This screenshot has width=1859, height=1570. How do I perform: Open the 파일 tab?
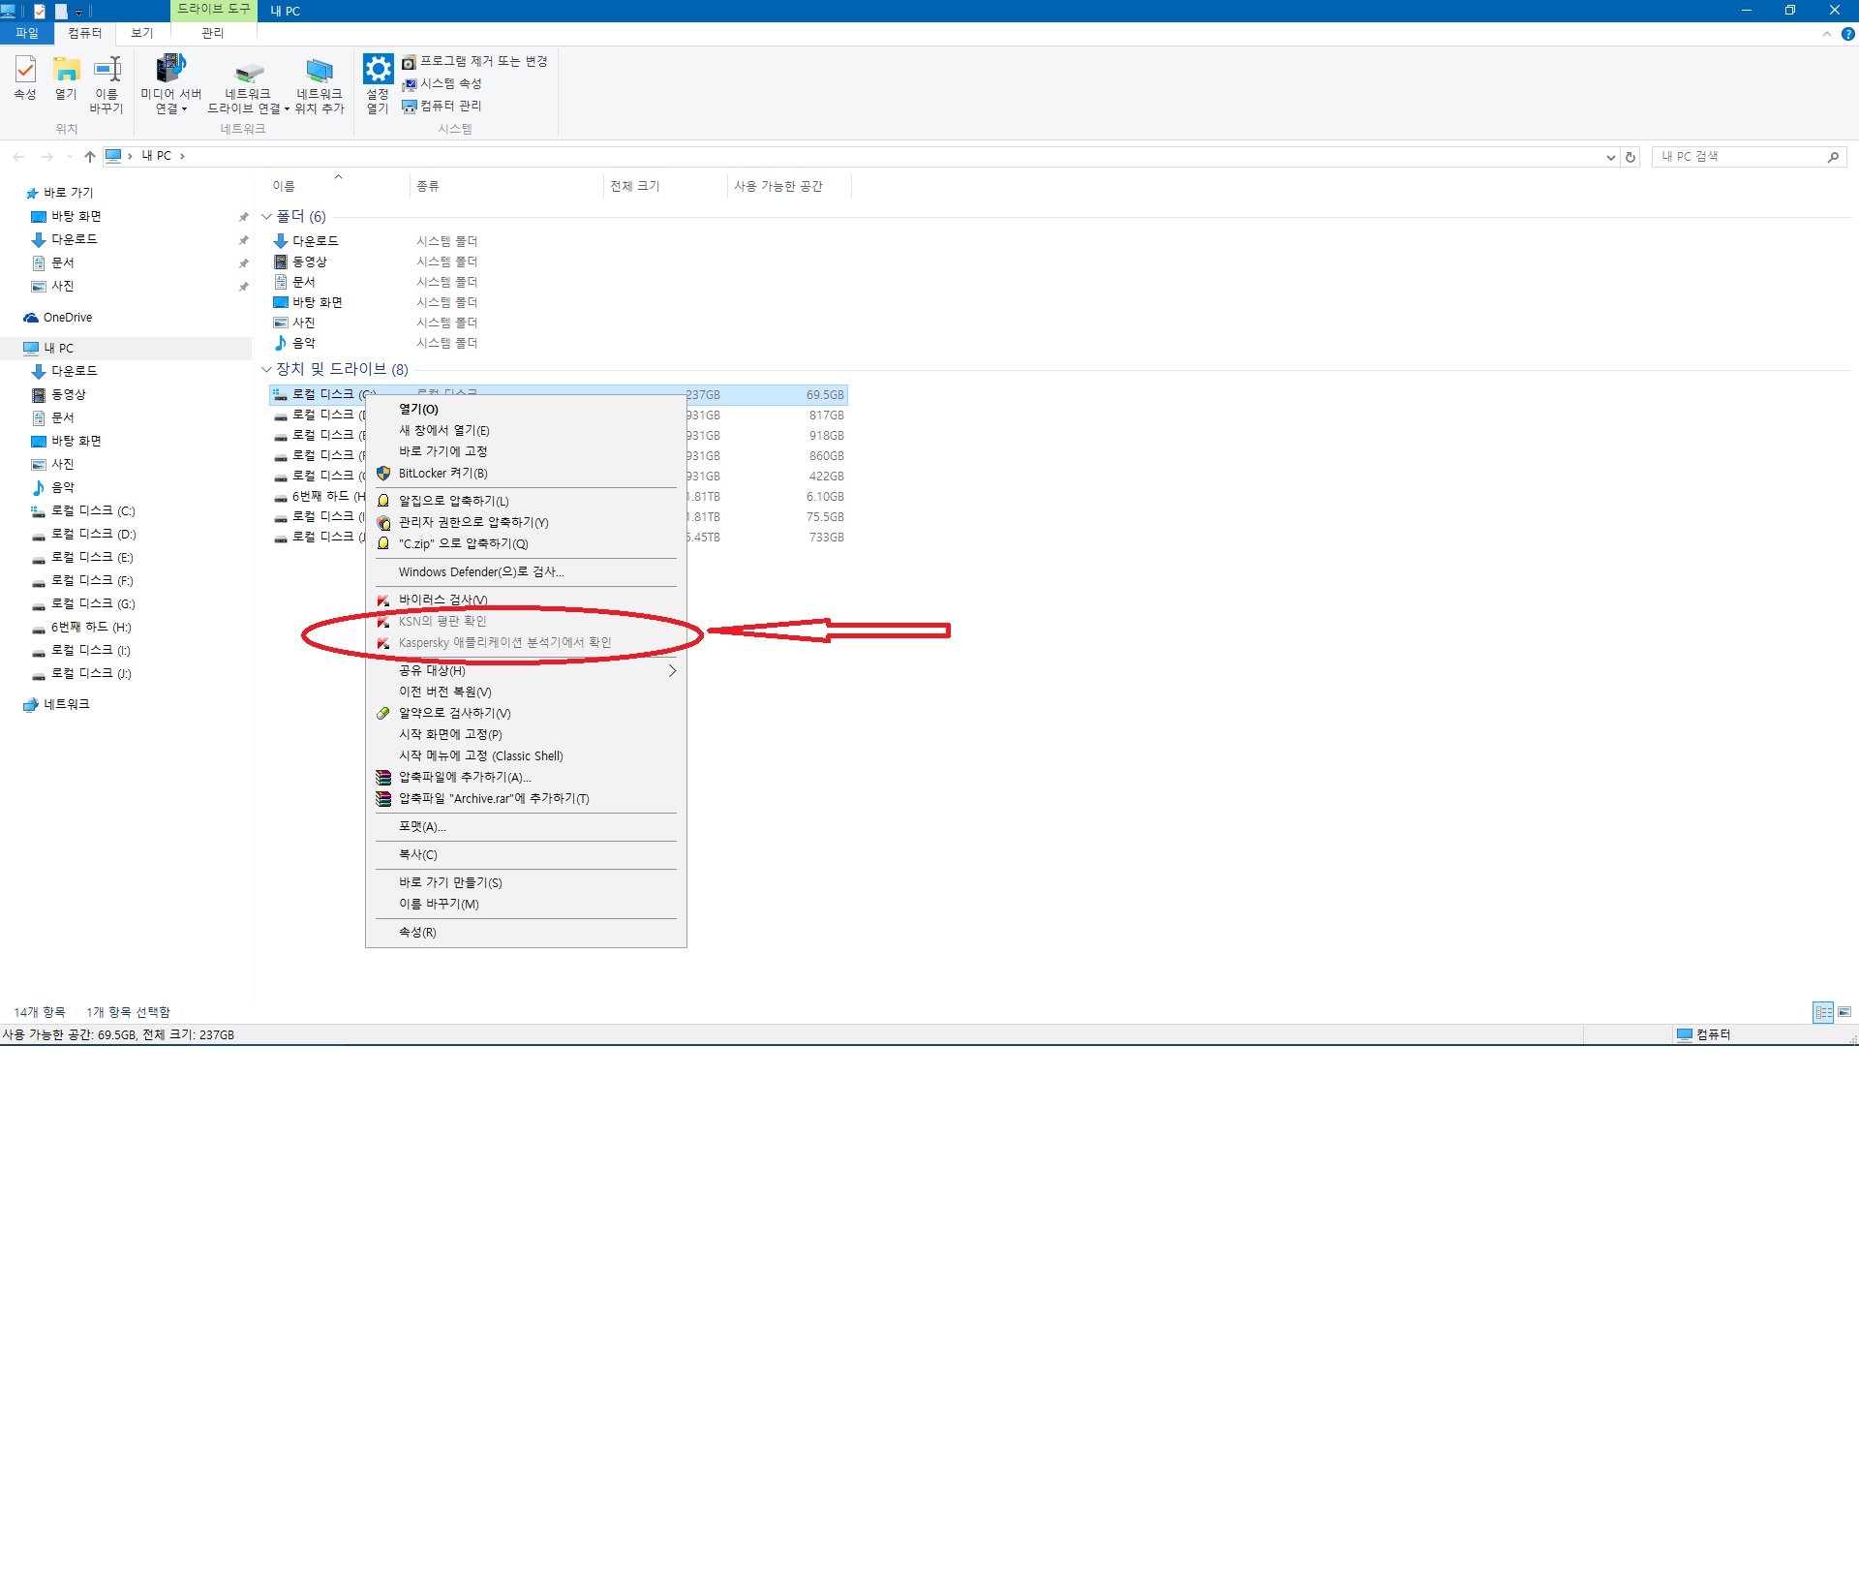[x=27, y=33]
